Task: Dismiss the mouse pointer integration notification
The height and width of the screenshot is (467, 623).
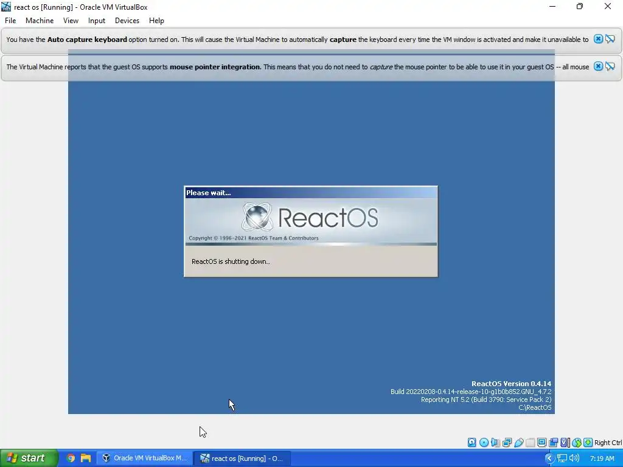Action: (598, 66)
